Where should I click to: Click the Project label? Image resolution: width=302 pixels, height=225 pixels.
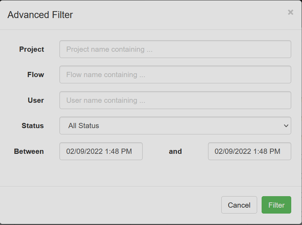(32, 49)
